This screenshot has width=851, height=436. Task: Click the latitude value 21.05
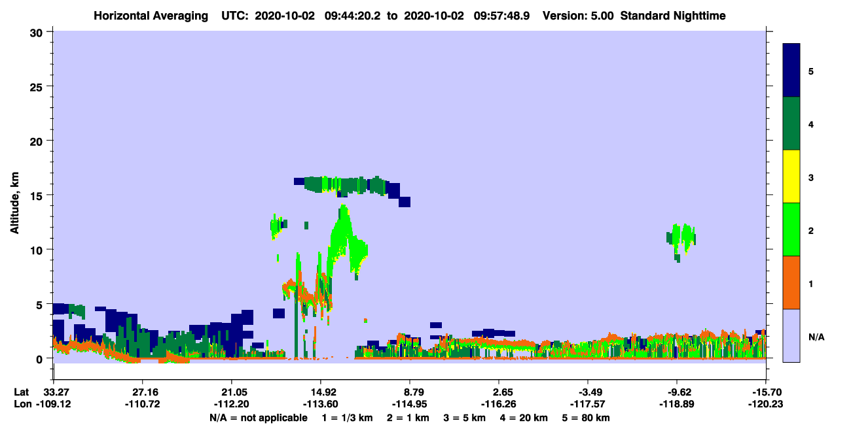click(x=231, y=392)
